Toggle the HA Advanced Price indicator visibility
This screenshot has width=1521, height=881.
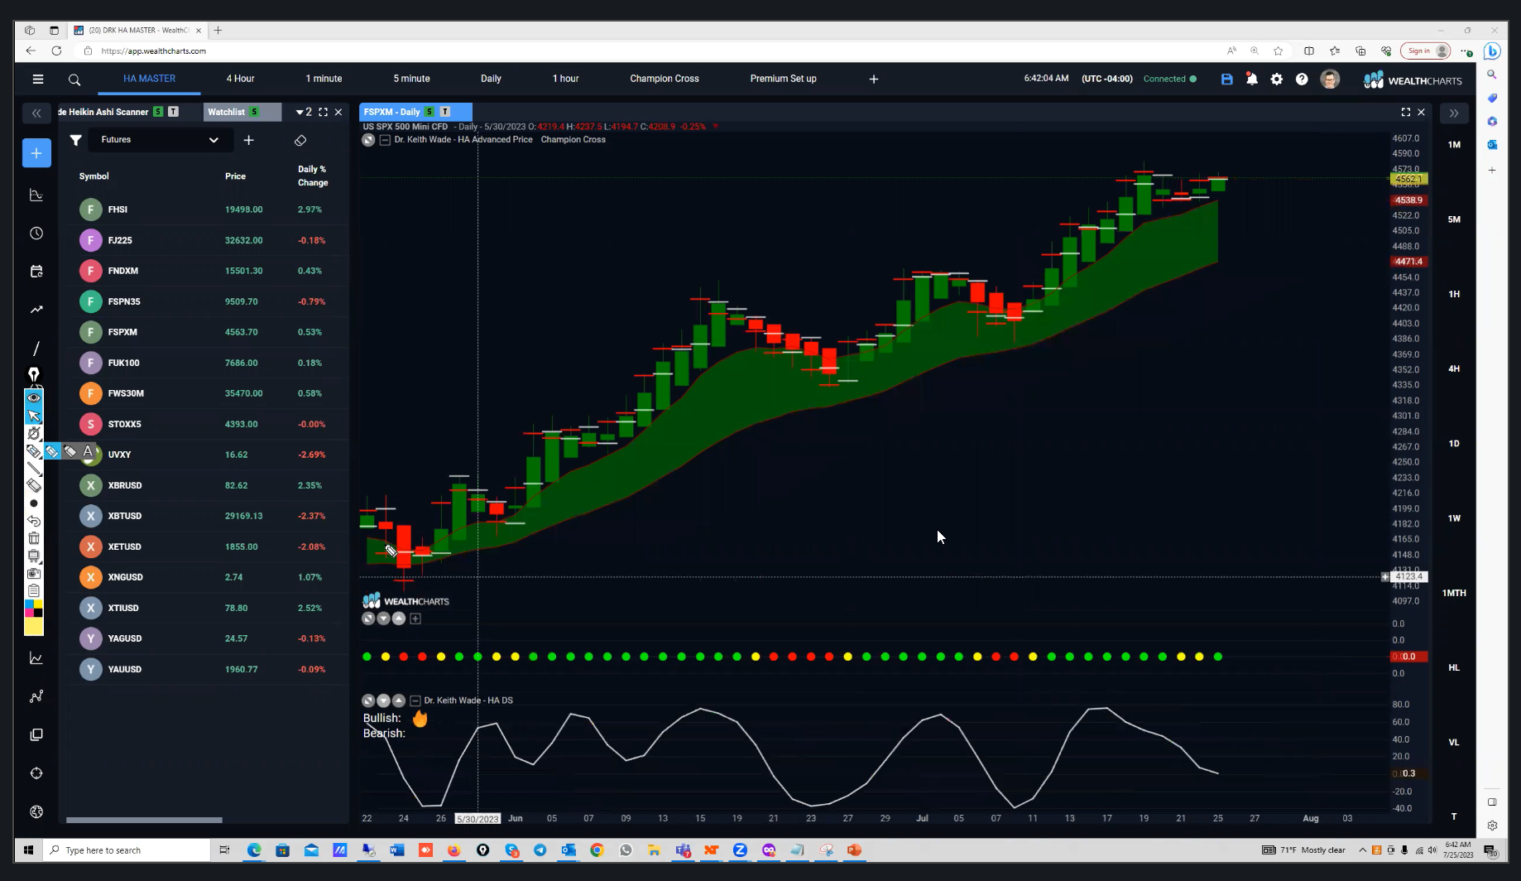click(x=368, y=140)
